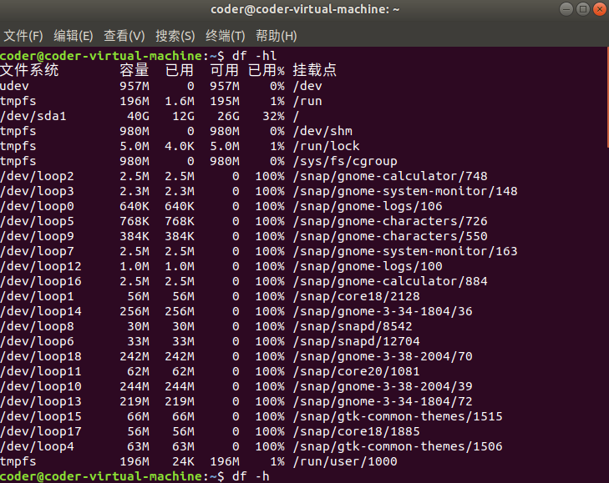Viewport: 609px width, 483px height.
Task: Click the terminal vertical scrollbar
Action: coord(607,97)
